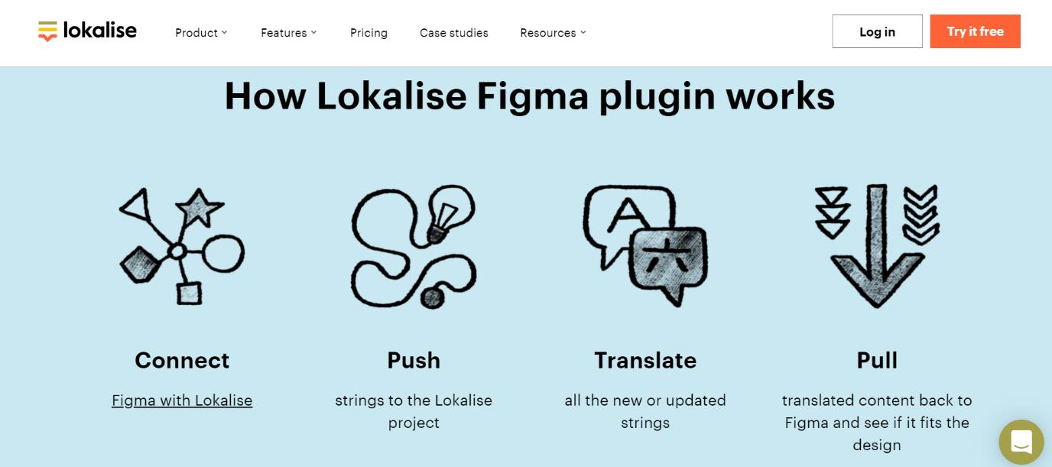Click the lokalise wordmark text

pos(100,31)
